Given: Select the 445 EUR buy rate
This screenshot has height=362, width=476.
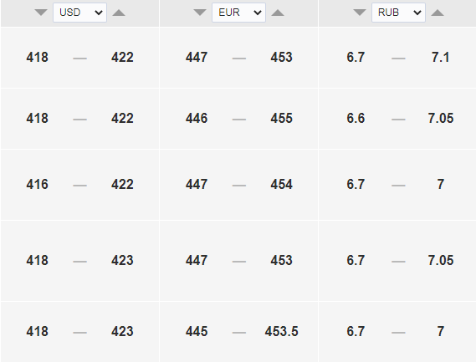Looking at the screenshot, I should [197, 331].
